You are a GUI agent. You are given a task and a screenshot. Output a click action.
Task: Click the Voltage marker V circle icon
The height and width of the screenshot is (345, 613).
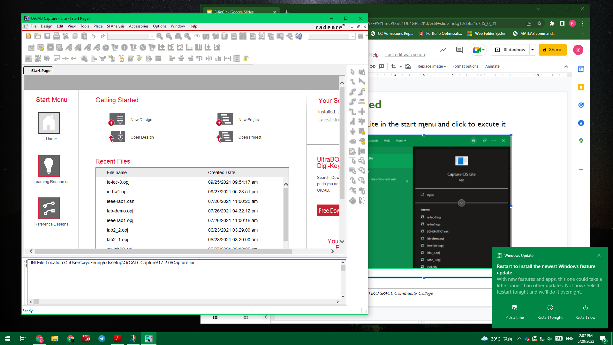[x=106, y=47]
